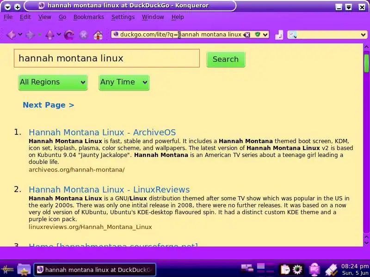
Task: Open the Any Time dropdown
Action: pyautogui.click(x=124, y=82)
